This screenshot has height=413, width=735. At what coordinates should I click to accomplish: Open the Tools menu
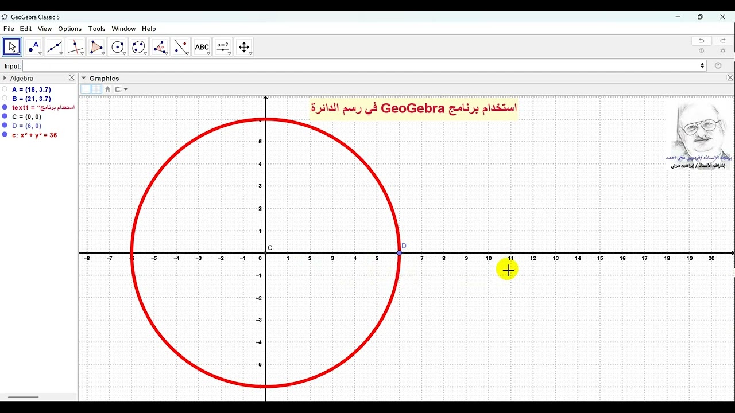click(96, 29)
